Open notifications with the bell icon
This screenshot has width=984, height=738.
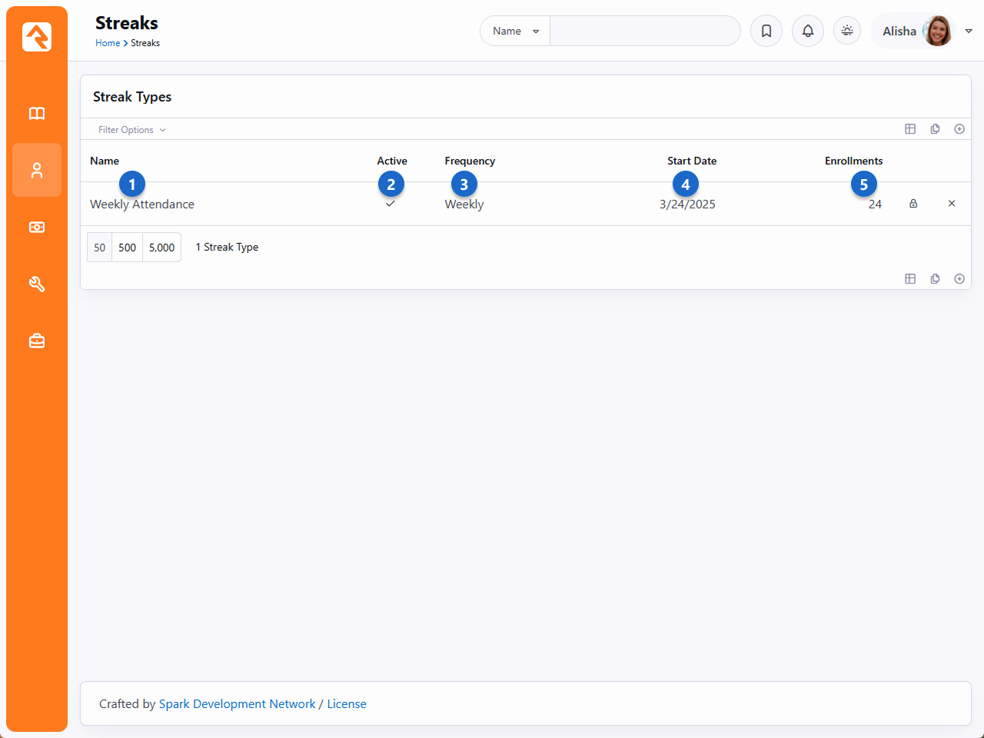[807, 32]
